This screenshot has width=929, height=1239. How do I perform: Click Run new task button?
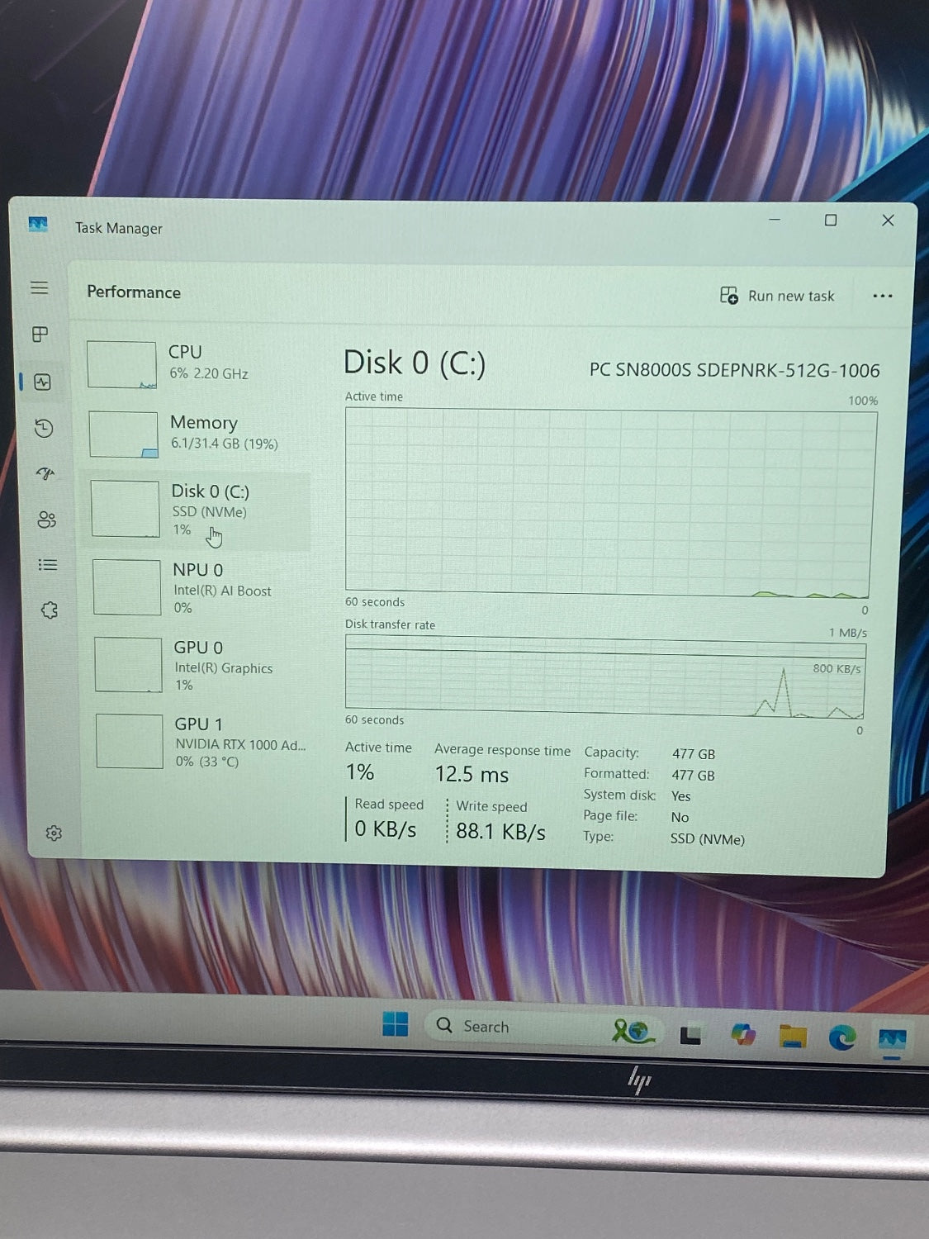[x=777, y=296]
